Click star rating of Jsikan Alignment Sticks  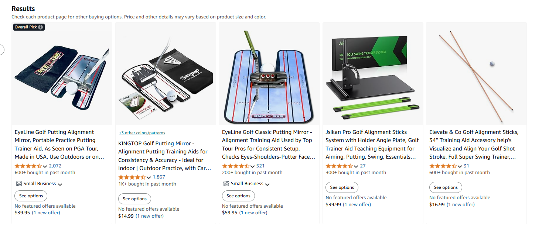click(x=339, y=166)
